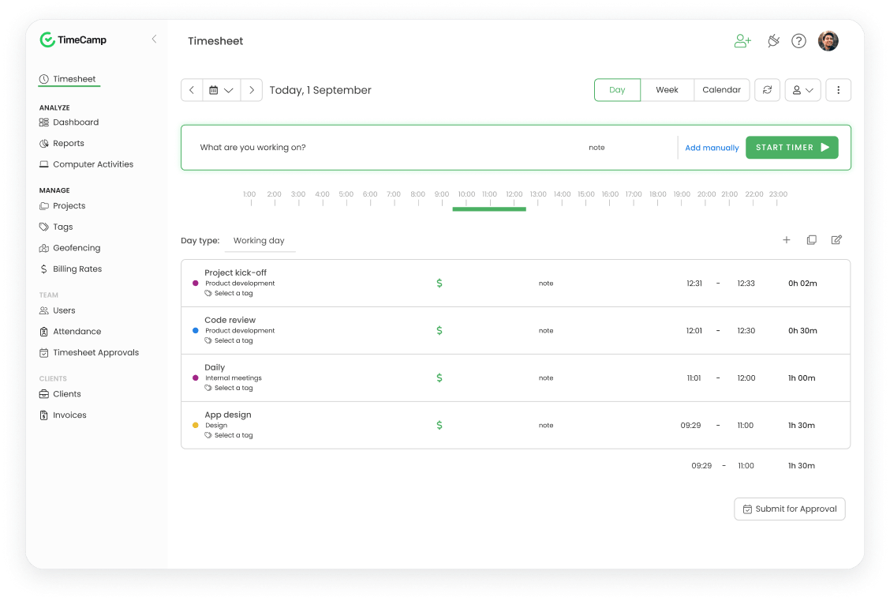Open the calendar date picker dropdown
The height and width of the screenshot is (601, 890).
point(222,89)
